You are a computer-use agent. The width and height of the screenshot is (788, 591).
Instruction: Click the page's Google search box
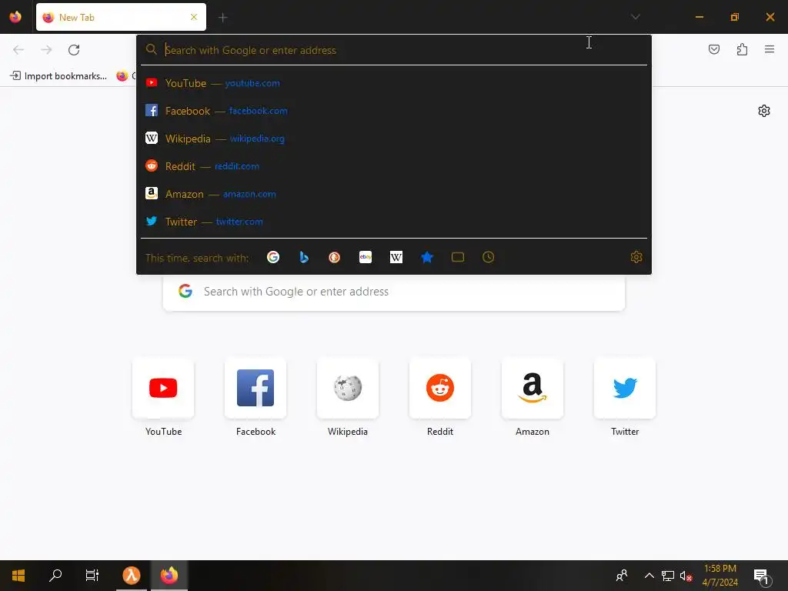[394, 292]
